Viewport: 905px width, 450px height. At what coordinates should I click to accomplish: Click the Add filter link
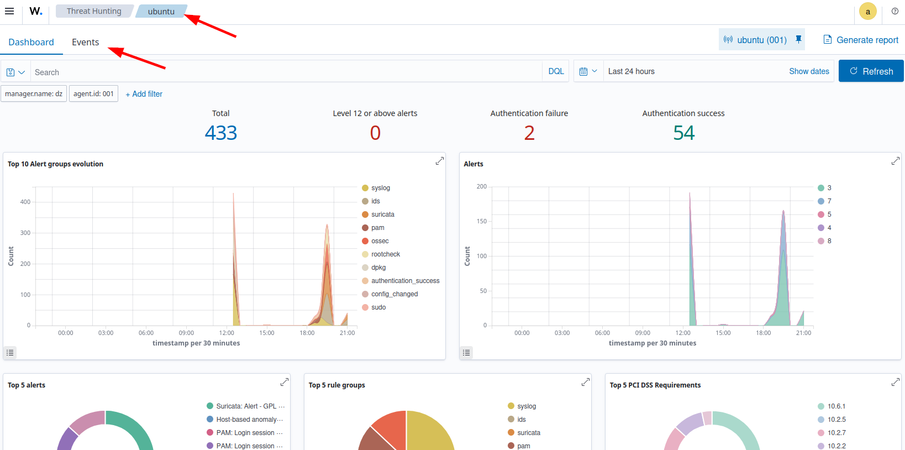pyautogui.click(x=144, y=94)
